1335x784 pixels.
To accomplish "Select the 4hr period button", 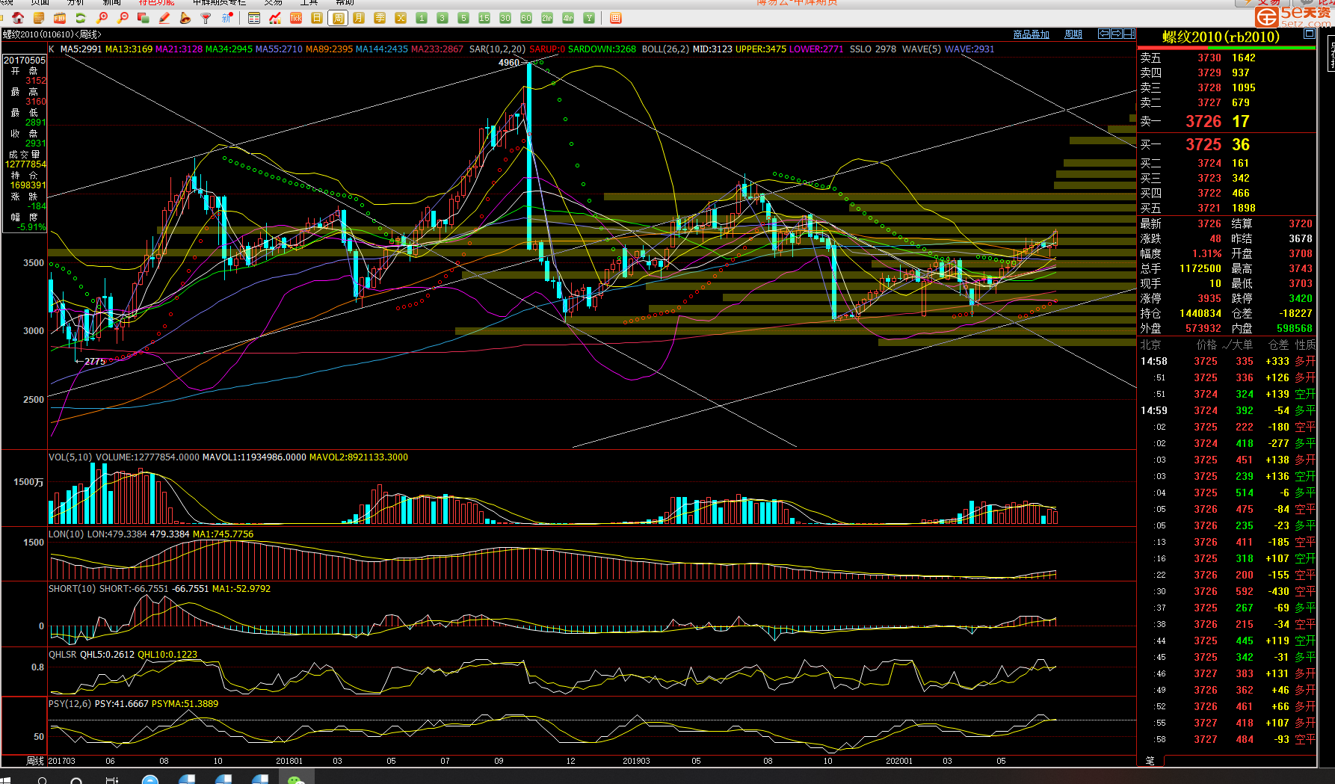I will (568, 18).
